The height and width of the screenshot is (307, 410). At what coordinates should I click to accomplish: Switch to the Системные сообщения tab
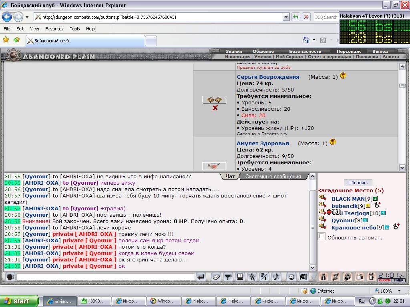coord(273,176)
